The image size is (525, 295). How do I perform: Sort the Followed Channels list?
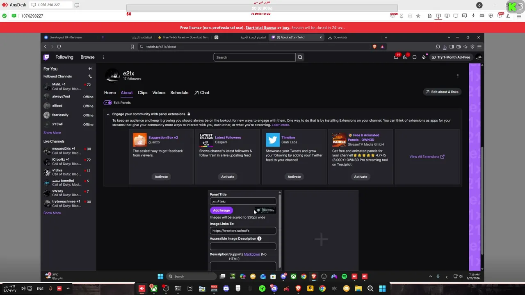click(x=90, y=77)
